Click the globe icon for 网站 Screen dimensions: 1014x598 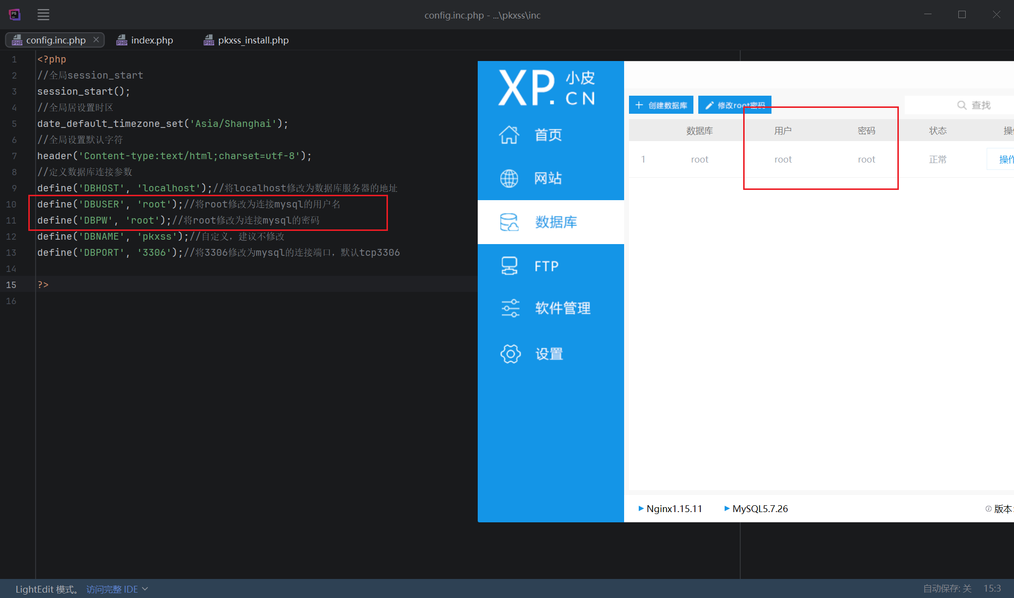coord(509,178)
